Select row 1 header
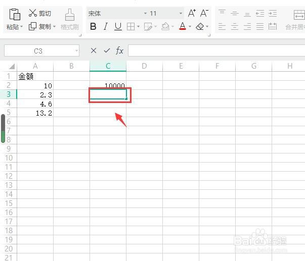Viewport: 305px width, 261px height. pyautogui.click(x=9, y=76)
